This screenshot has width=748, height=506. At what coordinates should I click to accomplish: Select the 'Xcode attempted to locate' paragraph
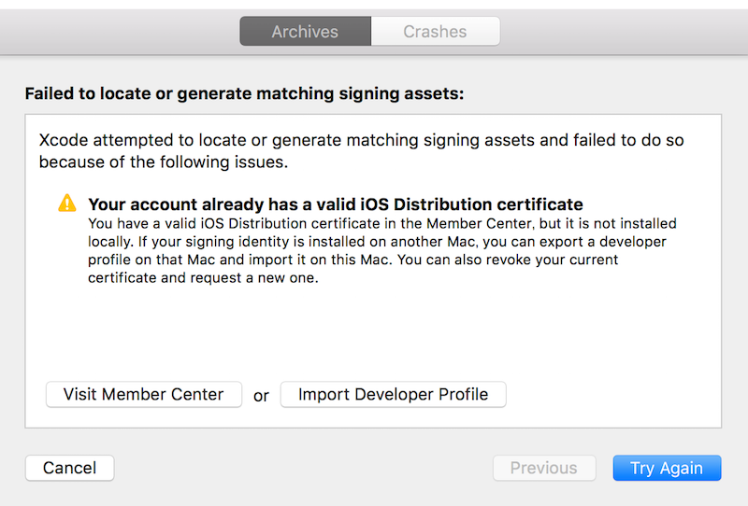click(361, 141)
